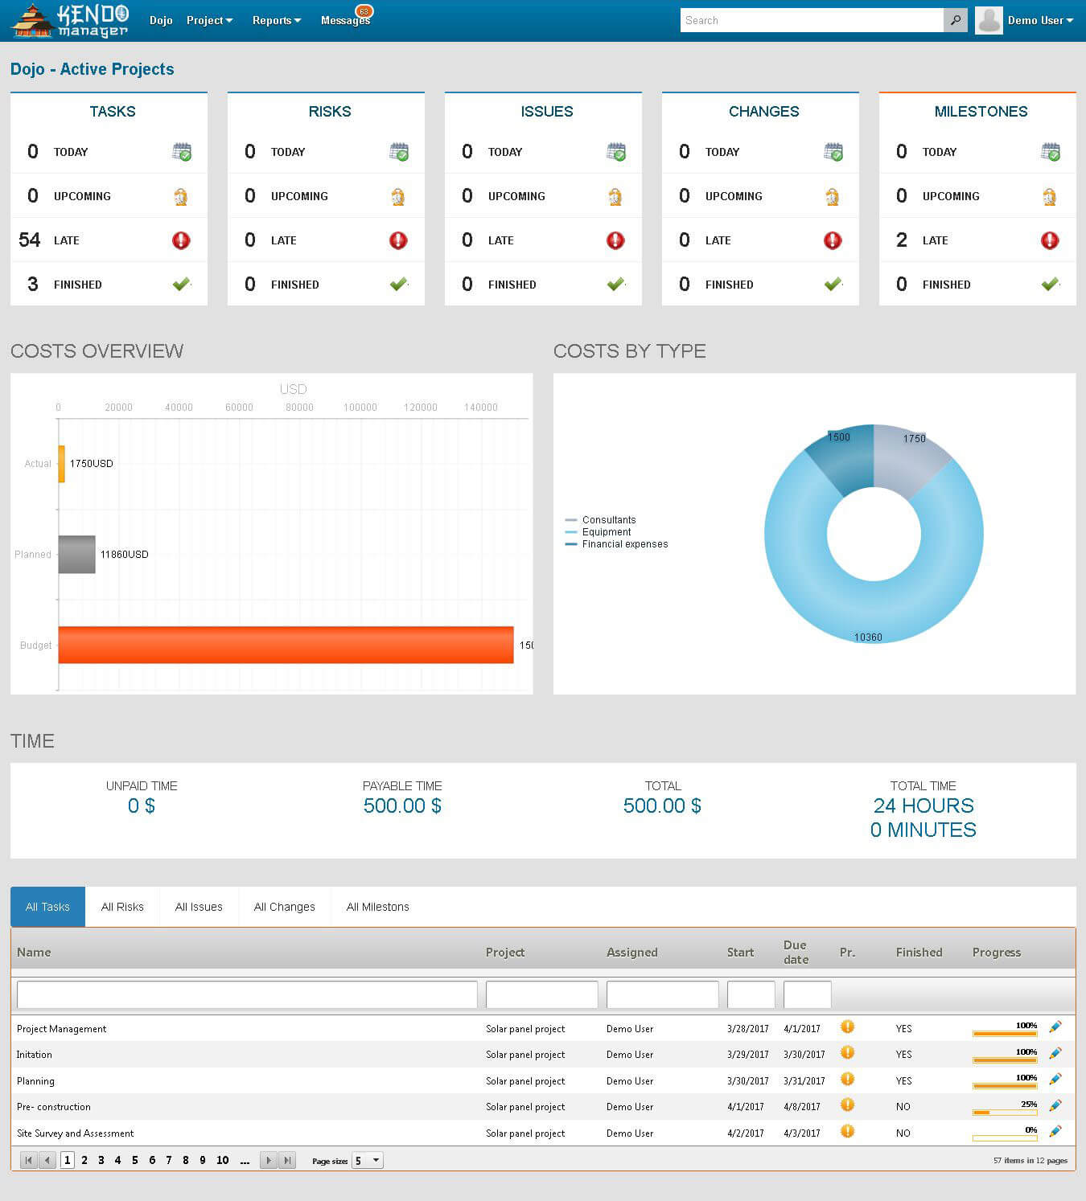This screenshot has width=1086, height=1201.
Task: Click the Demo User avatar picture
Action: (x=989, y=21)
